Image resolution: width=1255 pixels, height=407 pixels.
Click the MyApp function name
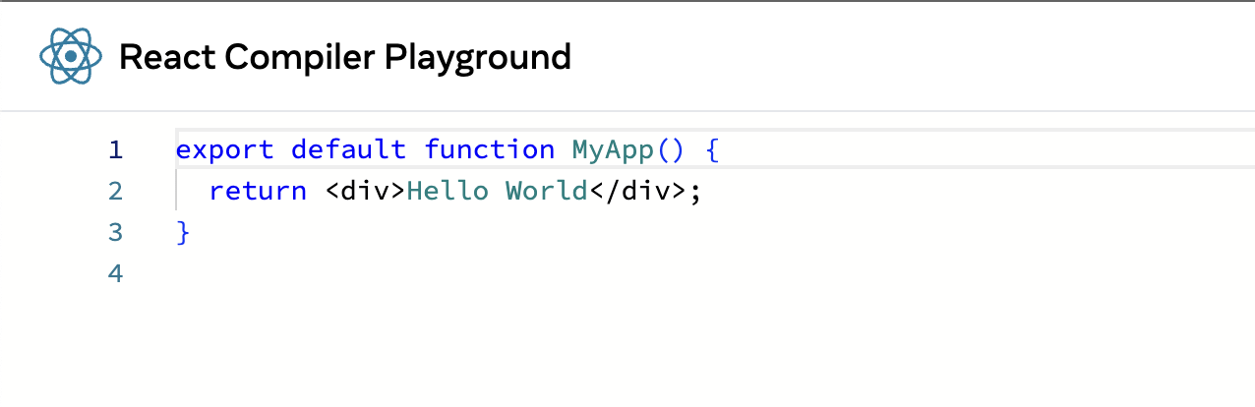pyautogui.click(x=614, y=149)
